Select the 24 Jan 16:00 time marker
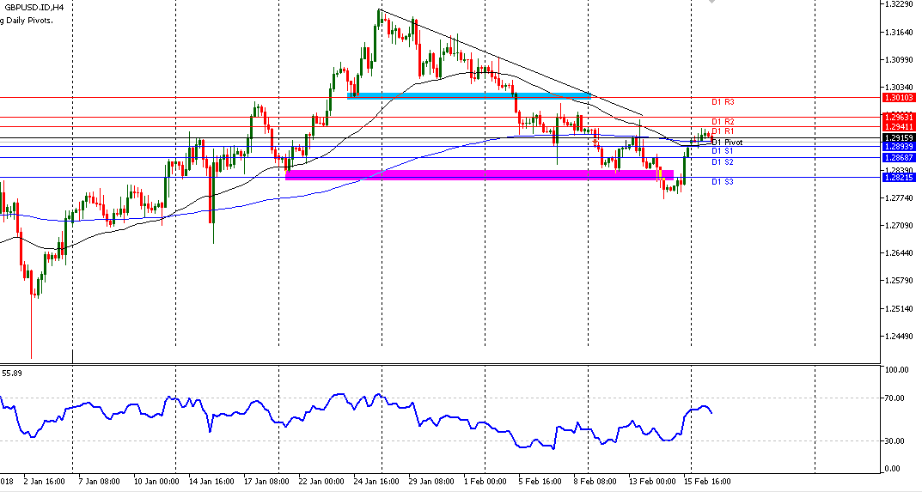The image size is (922, 492). point(376,481)
